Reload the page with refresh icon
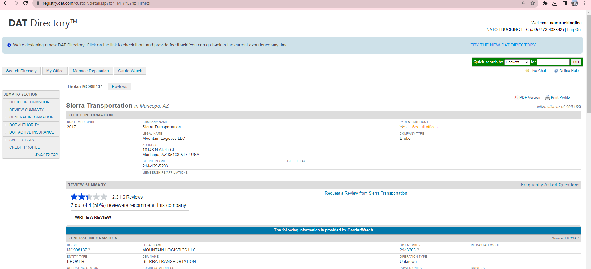 (26, 3)
